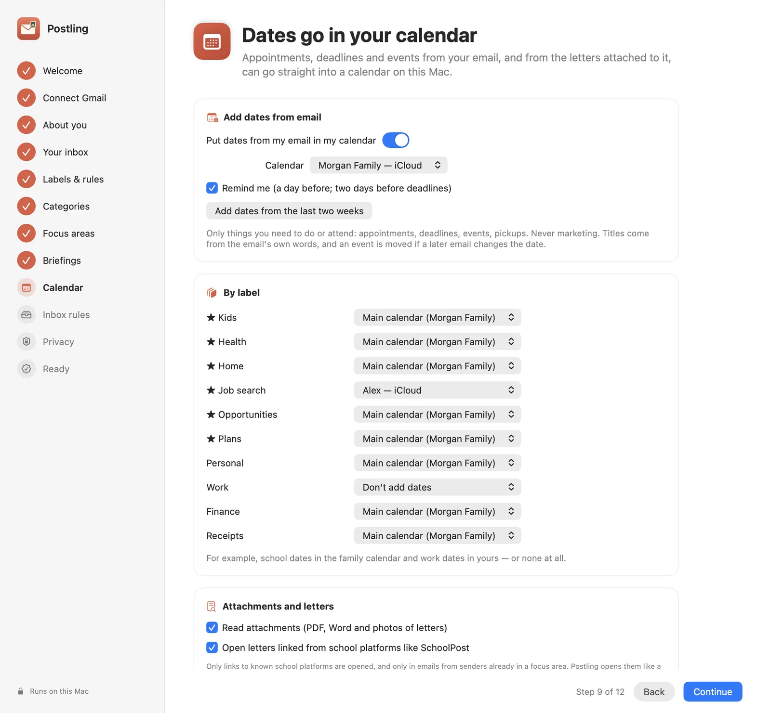Click the Attachments and letters document icon
Viewport: 771px width, 713px height.
(212, 607)
